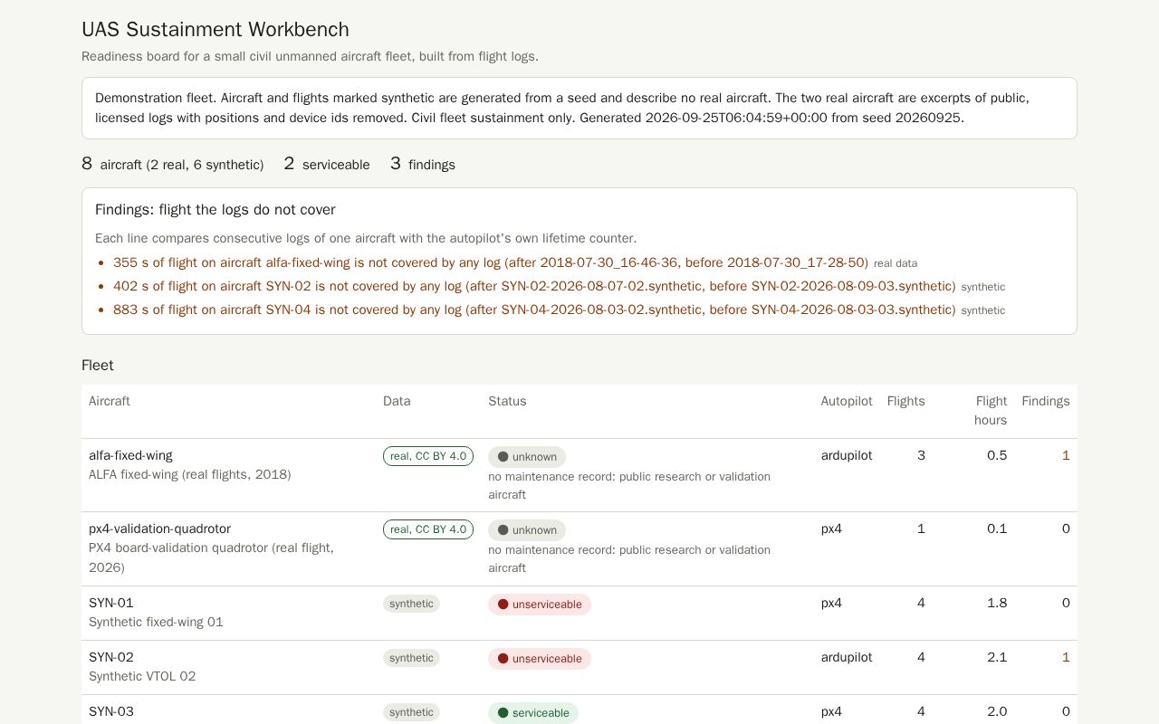Click the 'real, CC BY 4.0' badge for alfa-fixed-wing
The height and width of the screenshot is (724, 1159).
(428, 456)
